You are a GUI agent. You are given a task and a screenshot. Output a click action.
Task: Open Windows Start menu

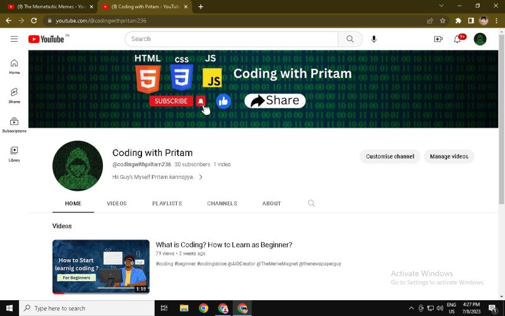click(x=9, y=308)
